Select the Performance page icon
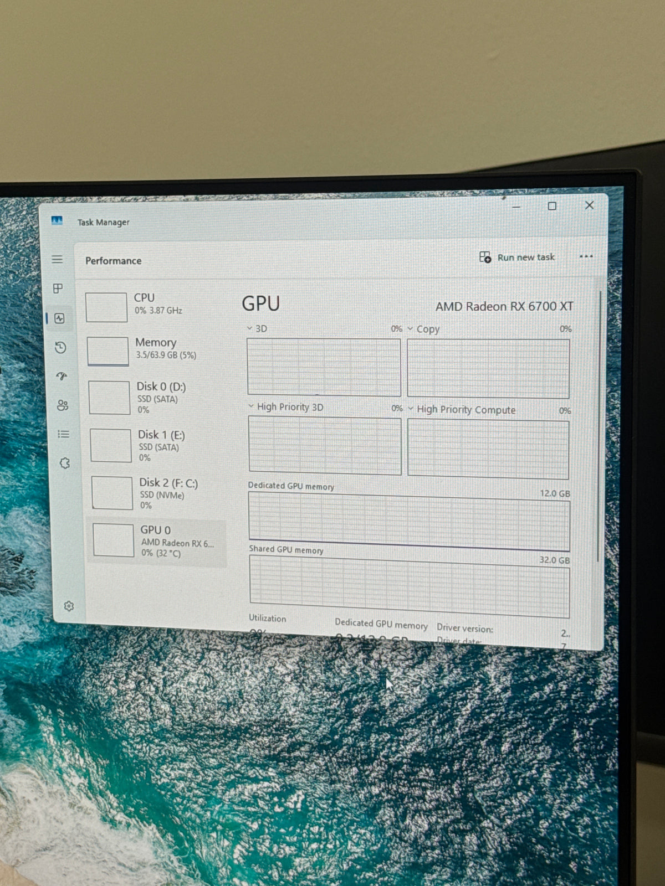Image resolution: width=665 pixels, height=886 pixels. point(59,318)
